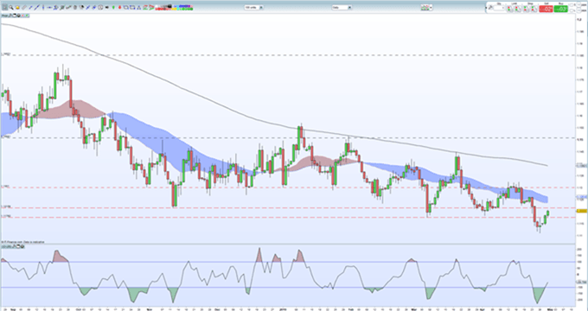Image resolution: width=588 pixels, height=311 pixels.
Task: Place a green up arrow marker
Action: pyautogui.click(x=113, y=7)
